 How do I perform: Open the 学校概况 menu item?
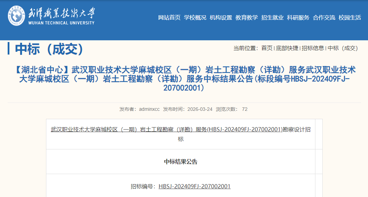[x=195, y=18]
